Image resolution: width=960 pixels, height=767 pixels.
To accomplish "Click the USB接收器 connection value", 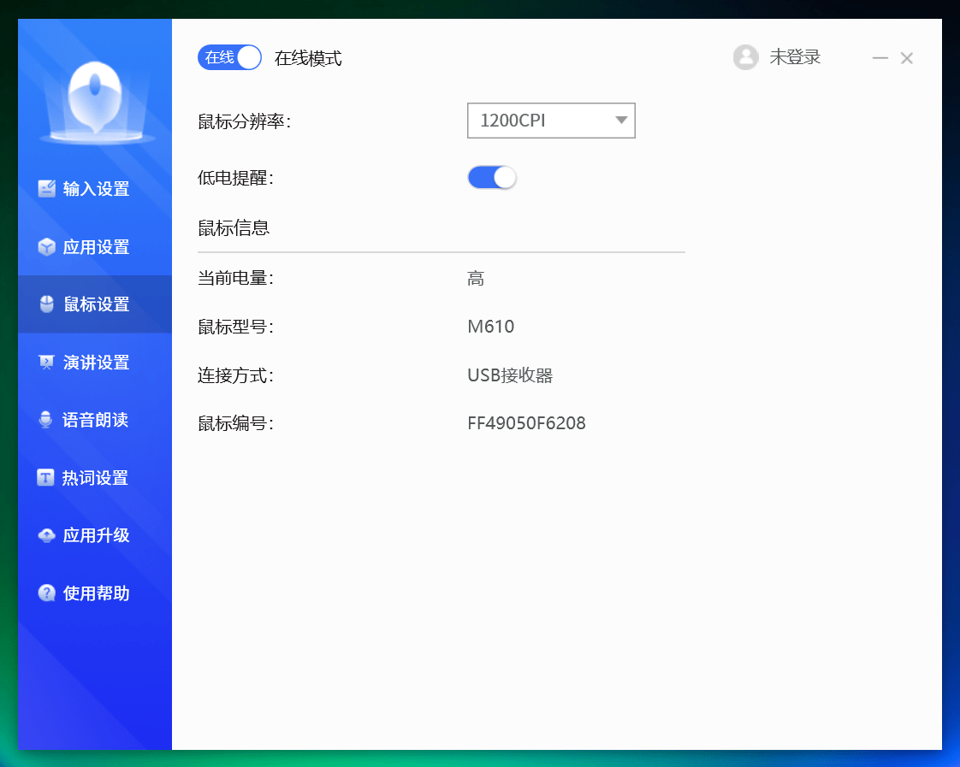I will tap(510, 375).
